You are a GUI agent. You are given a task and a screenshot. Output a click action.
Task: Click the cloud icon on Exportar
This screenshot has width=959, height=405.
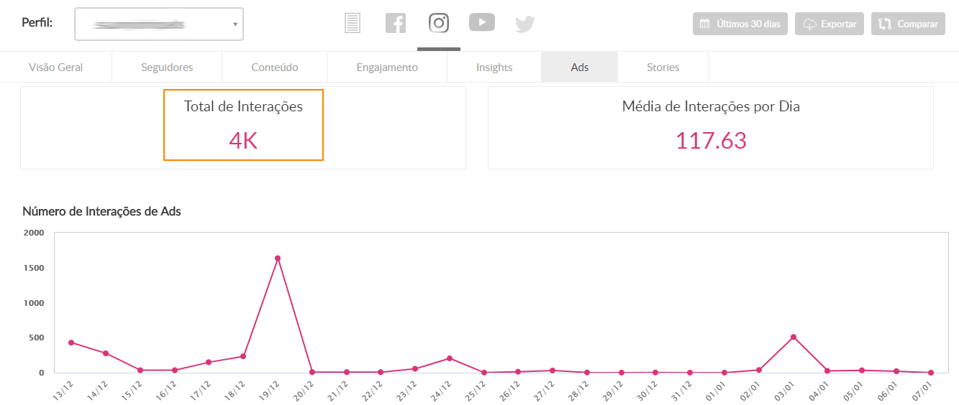point(809,24)
